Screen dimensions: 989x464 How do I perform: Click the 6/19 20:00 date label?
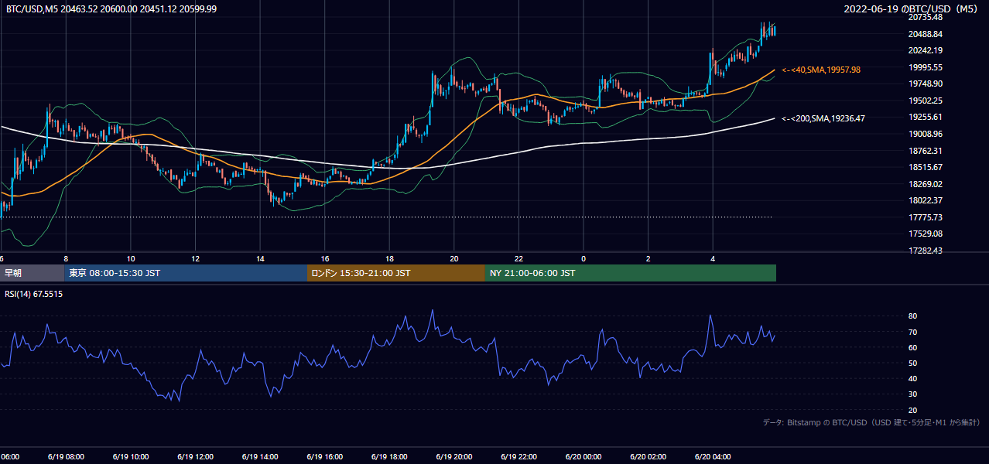tap(453, 457)
